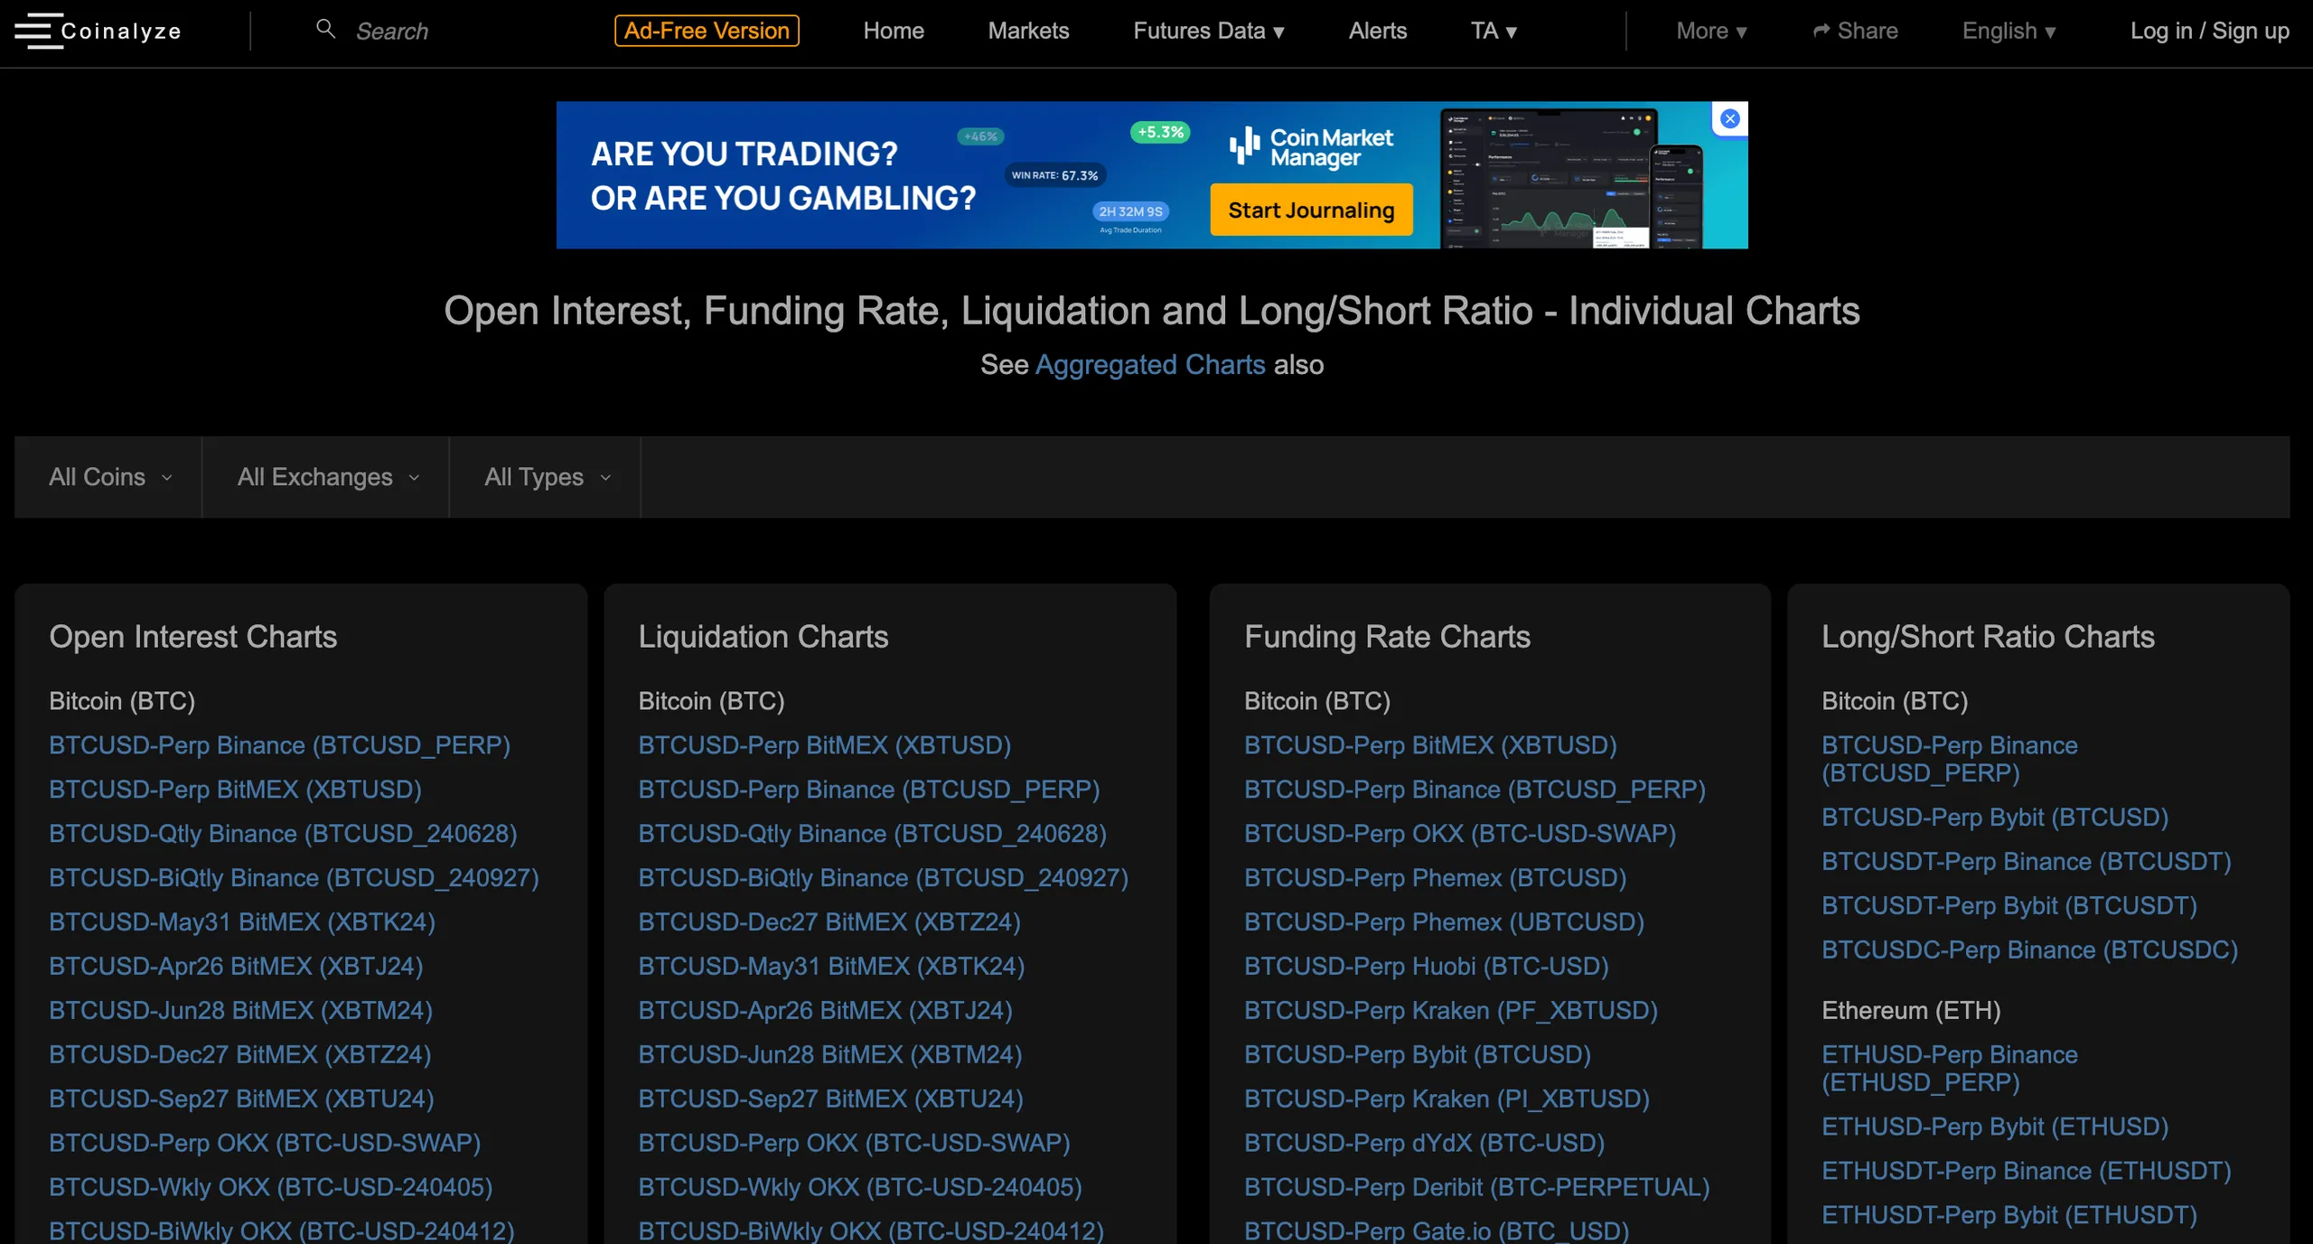Screen dimensions: 2313x1244
Task: Open the Aggregated Charts link
Action: click(x=1150, y=364)
